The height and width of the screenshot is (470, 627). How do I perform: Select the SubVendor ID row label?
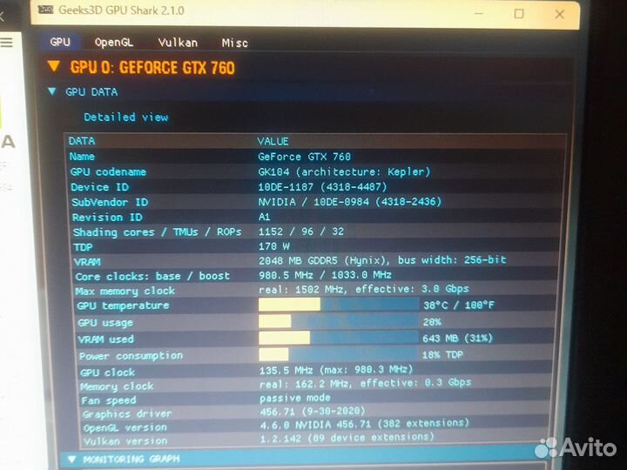[110, 202]
